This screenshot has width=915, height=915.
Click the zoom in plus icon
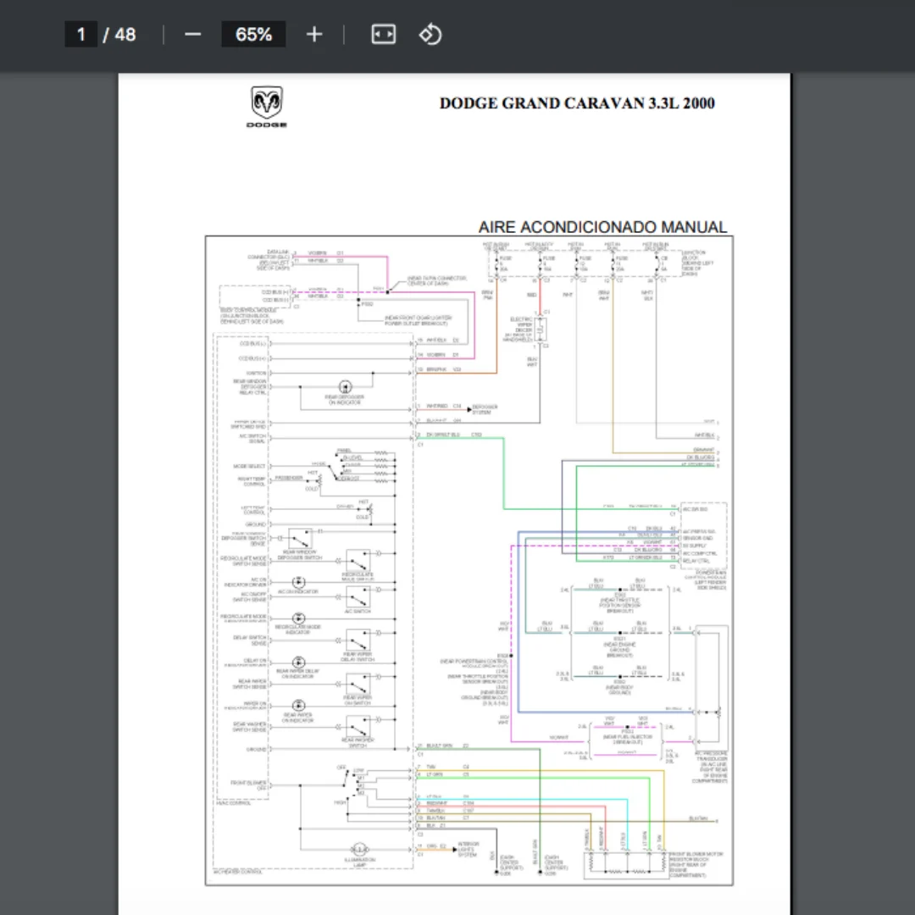314,35
